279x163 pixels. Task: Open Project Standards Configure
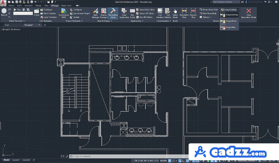click(x=76, y=9)
